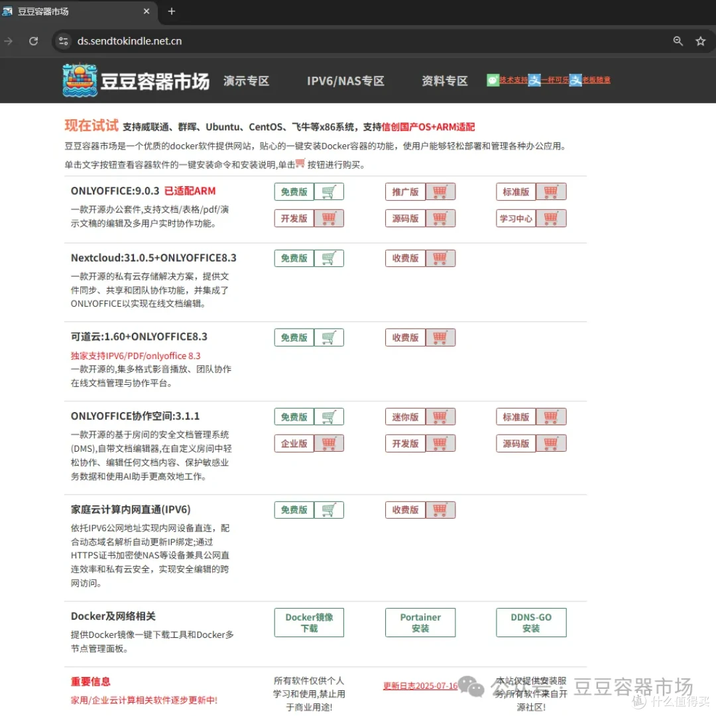Viewport: 716px width, 716px height.
Task: Click the red 独家支持IPV6/PDF/onlyoffice 8.3 text
Action: click(135, 356)
